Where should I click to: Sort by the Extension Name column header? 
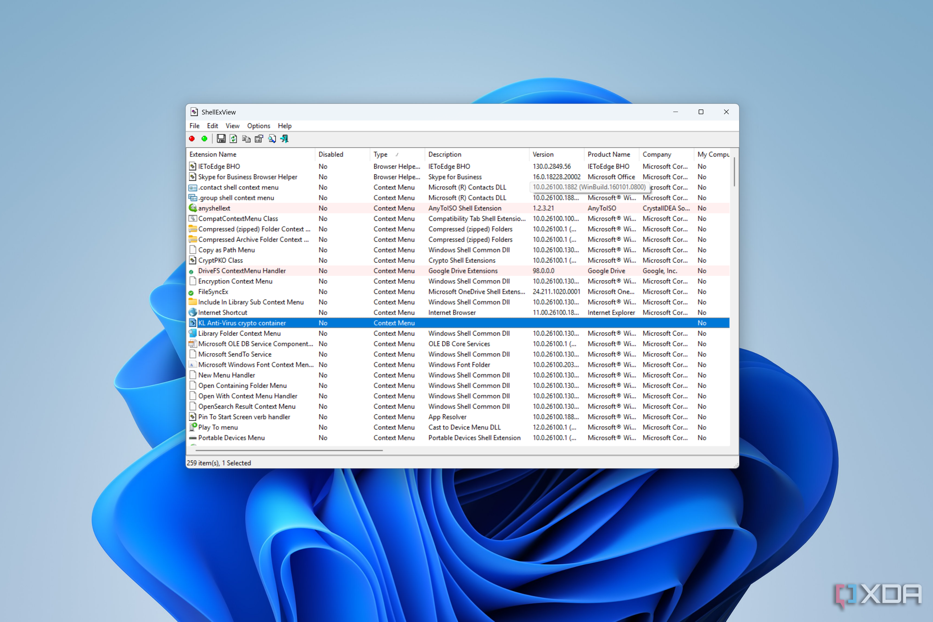point(213,154)
